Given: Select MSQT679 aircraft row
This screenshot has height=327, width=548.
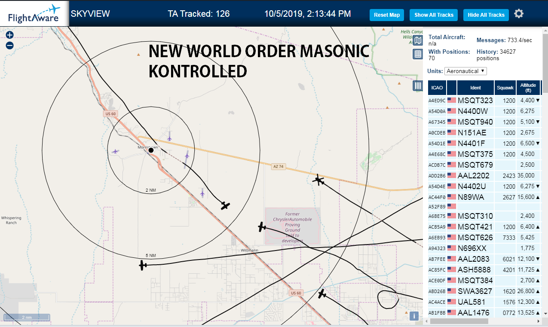Looking at the screenshot, I should point(484,165).
